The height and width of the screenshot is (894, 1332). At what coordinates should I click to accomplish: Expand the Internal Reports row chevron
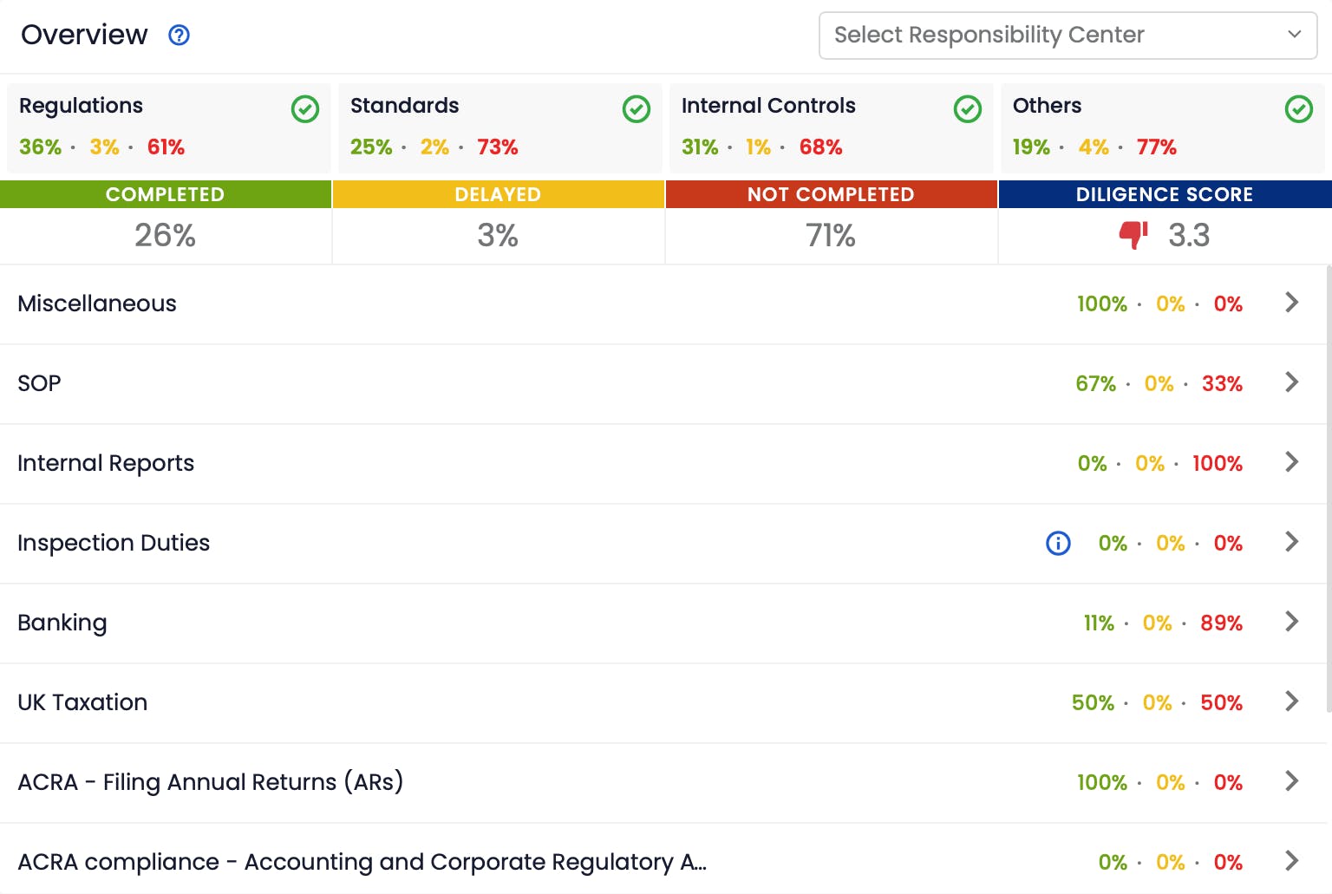(x=1291, y=462)
